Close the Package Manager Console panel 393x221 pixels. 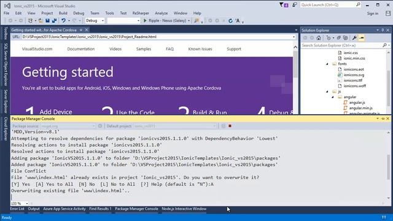(387, 118)
